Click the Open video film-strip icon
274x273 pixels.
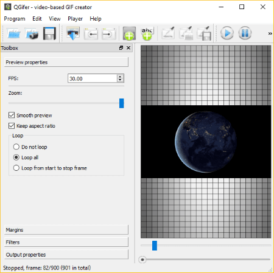point(14,33)
